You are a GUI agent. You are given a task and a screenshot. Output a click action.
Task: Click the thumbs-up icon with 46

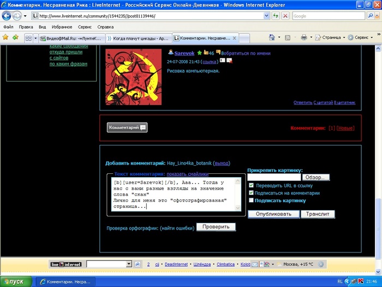[206, 52]
